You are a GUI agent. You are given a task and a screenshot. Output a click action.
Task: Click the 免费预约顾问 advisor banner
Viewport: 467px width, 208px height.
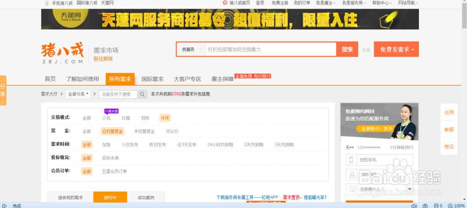379,121
